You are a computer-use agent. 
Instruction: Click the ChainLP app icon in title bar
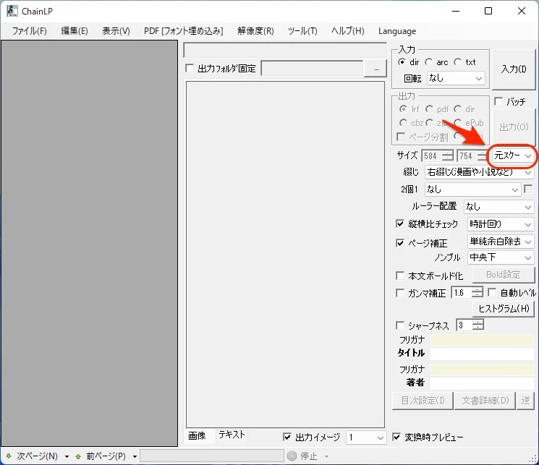pos(12,11)
